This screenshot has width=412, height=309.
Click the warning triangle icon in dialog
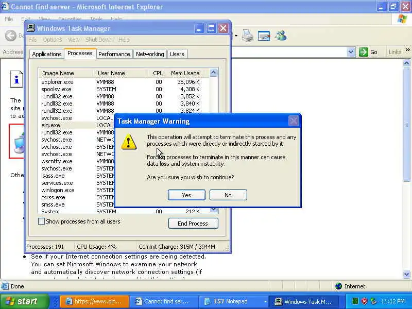[x=128, y=142]
